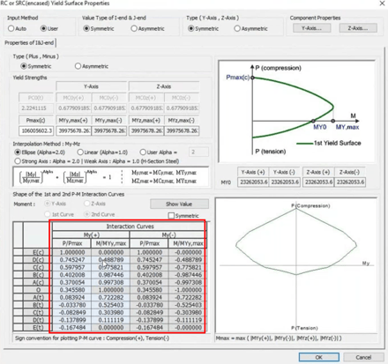Click the My(+) column group header
The height and width of the screenshot is (364, 388).
[x=91, y=235]
